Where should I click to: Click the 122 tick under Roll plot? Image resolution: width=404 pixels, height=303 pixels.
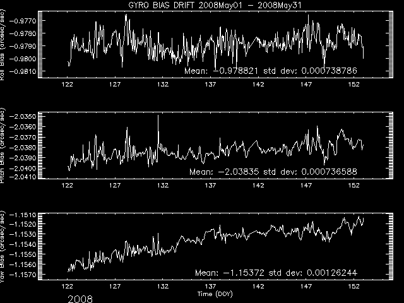tap(68, 84)
